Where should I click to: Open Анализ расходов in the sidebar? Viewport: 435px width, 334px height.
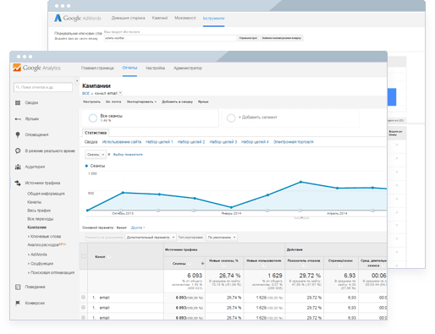point(43,245)
